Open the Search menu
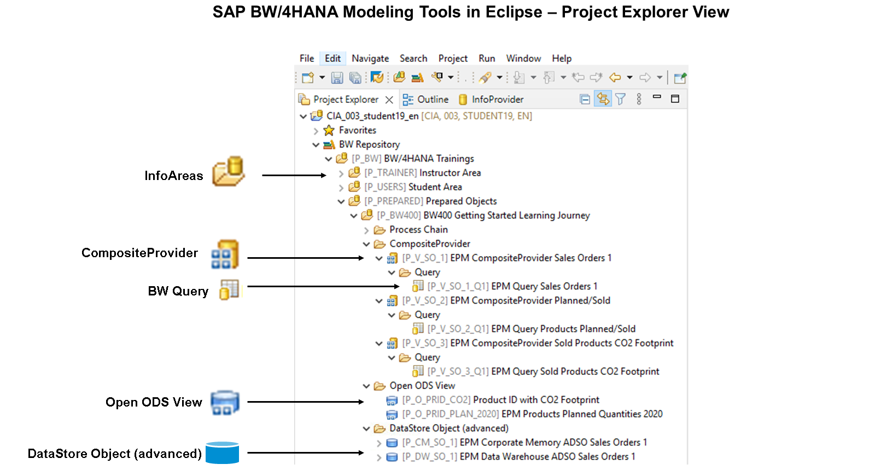The height and width of the screenshot is (470, 875). 413,59
